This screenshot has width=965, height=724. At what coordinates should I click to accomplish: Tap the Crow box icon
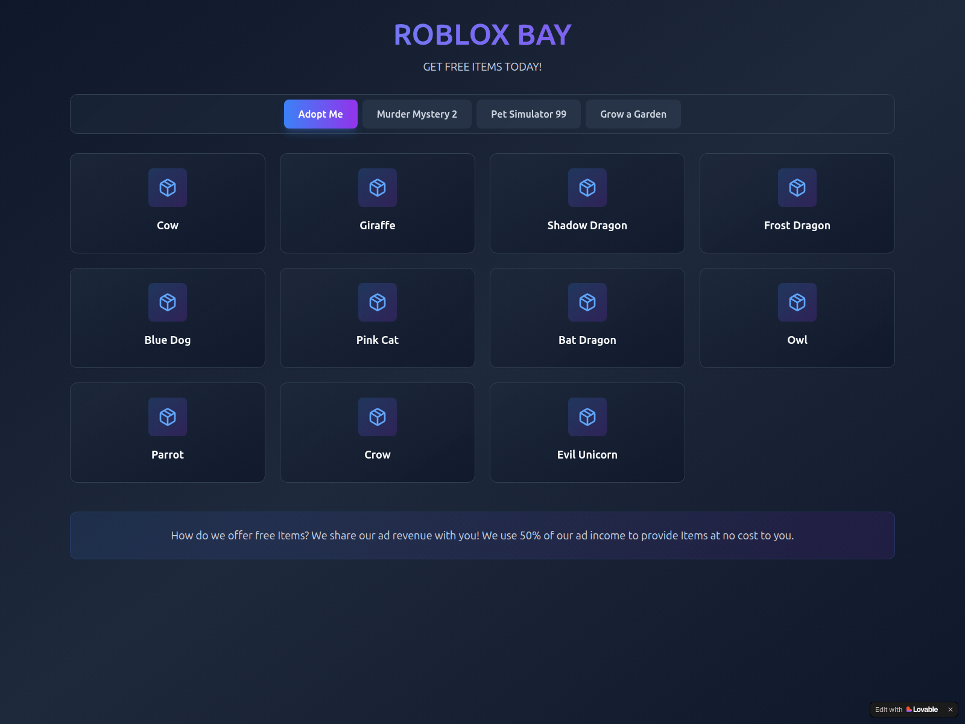(x=378, y=417)
